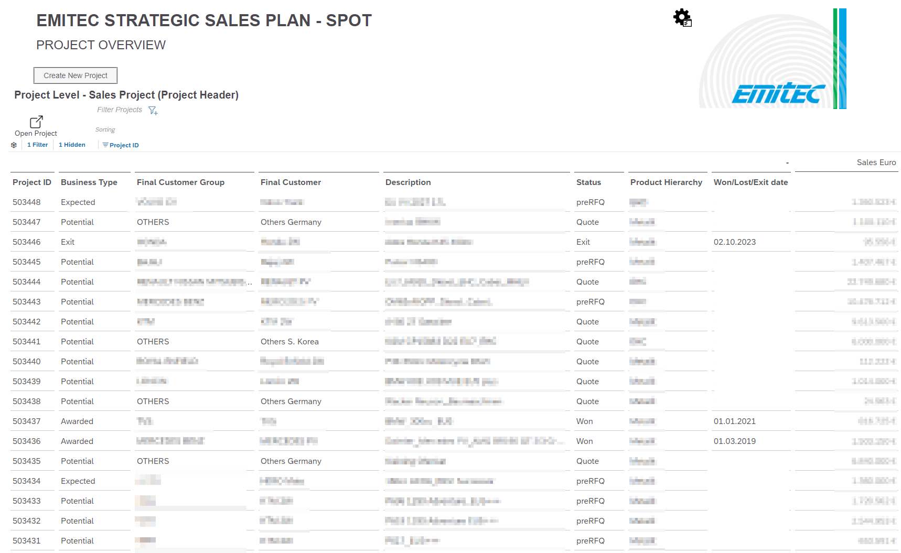This screenshot has width=901, height=553.
Task: Click the 01.03.2019 date cell
Action: tap(734, 441)
